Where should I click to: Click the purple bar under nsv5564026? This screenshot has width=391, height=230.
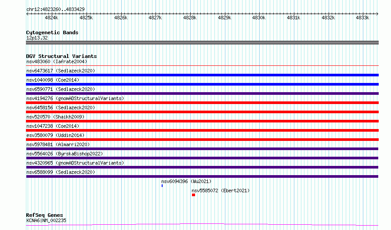[x=202, y=158]
